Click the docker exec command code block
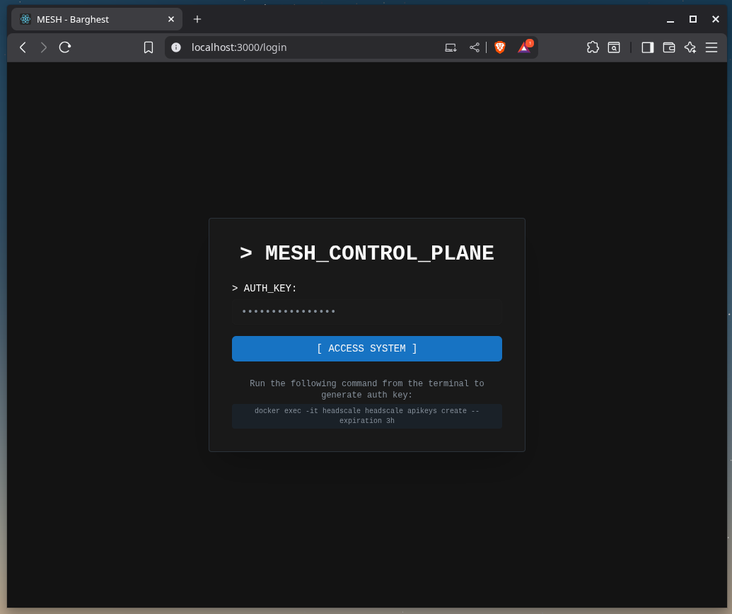 tap(366, 416)
